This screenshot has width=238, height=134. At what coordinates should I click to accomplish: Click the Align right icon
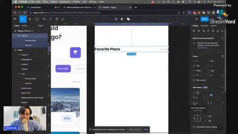203,31
